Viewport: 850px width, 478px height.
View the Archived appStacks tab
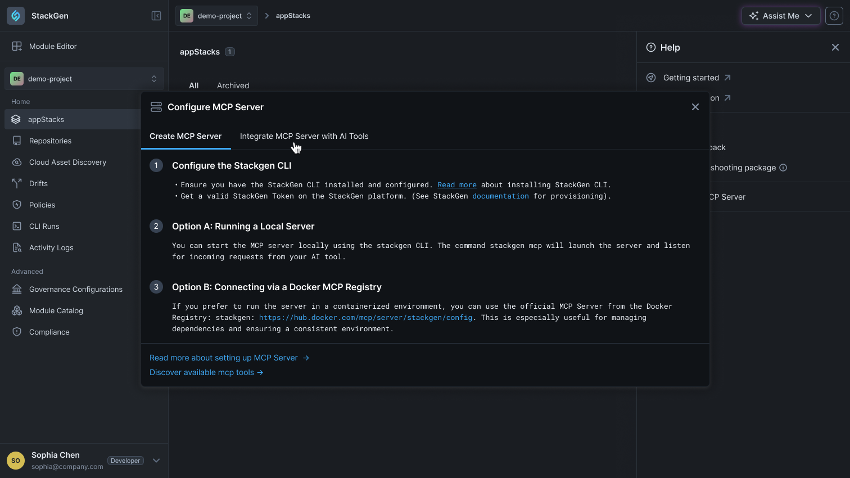click(x=233, y=85)
